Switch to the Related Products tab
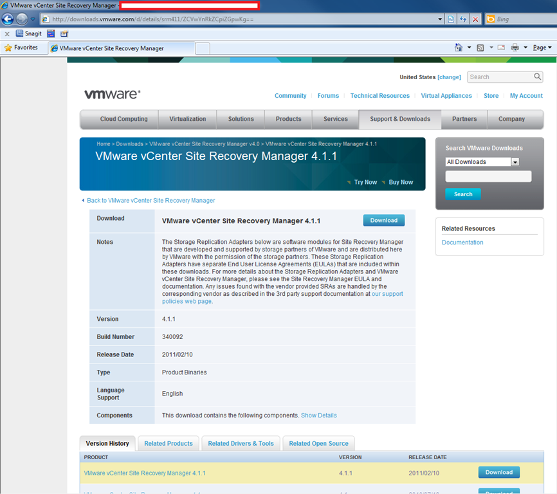The width and height of the screenshot is (557, 494). click(x=169, y=444)
